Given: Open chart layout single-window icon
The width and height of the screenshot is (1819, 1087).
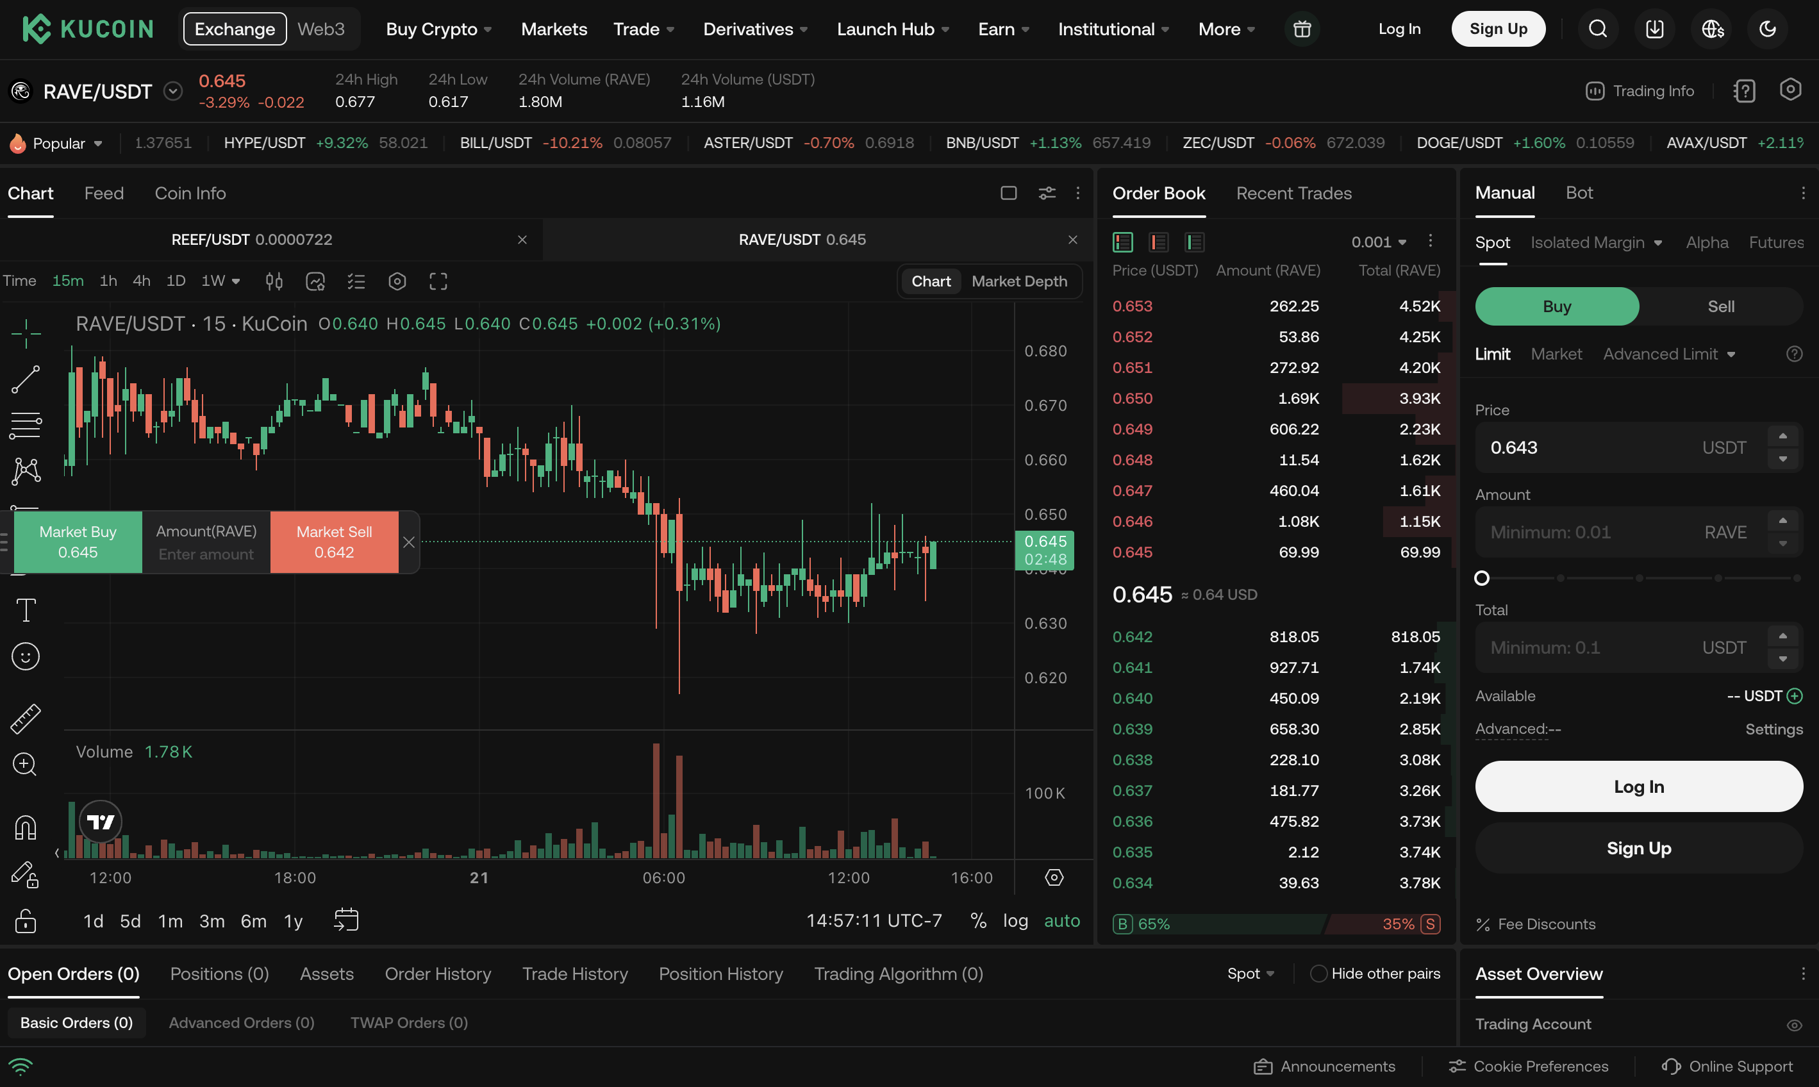Looking at the screenshot, I should point(1008,193).
